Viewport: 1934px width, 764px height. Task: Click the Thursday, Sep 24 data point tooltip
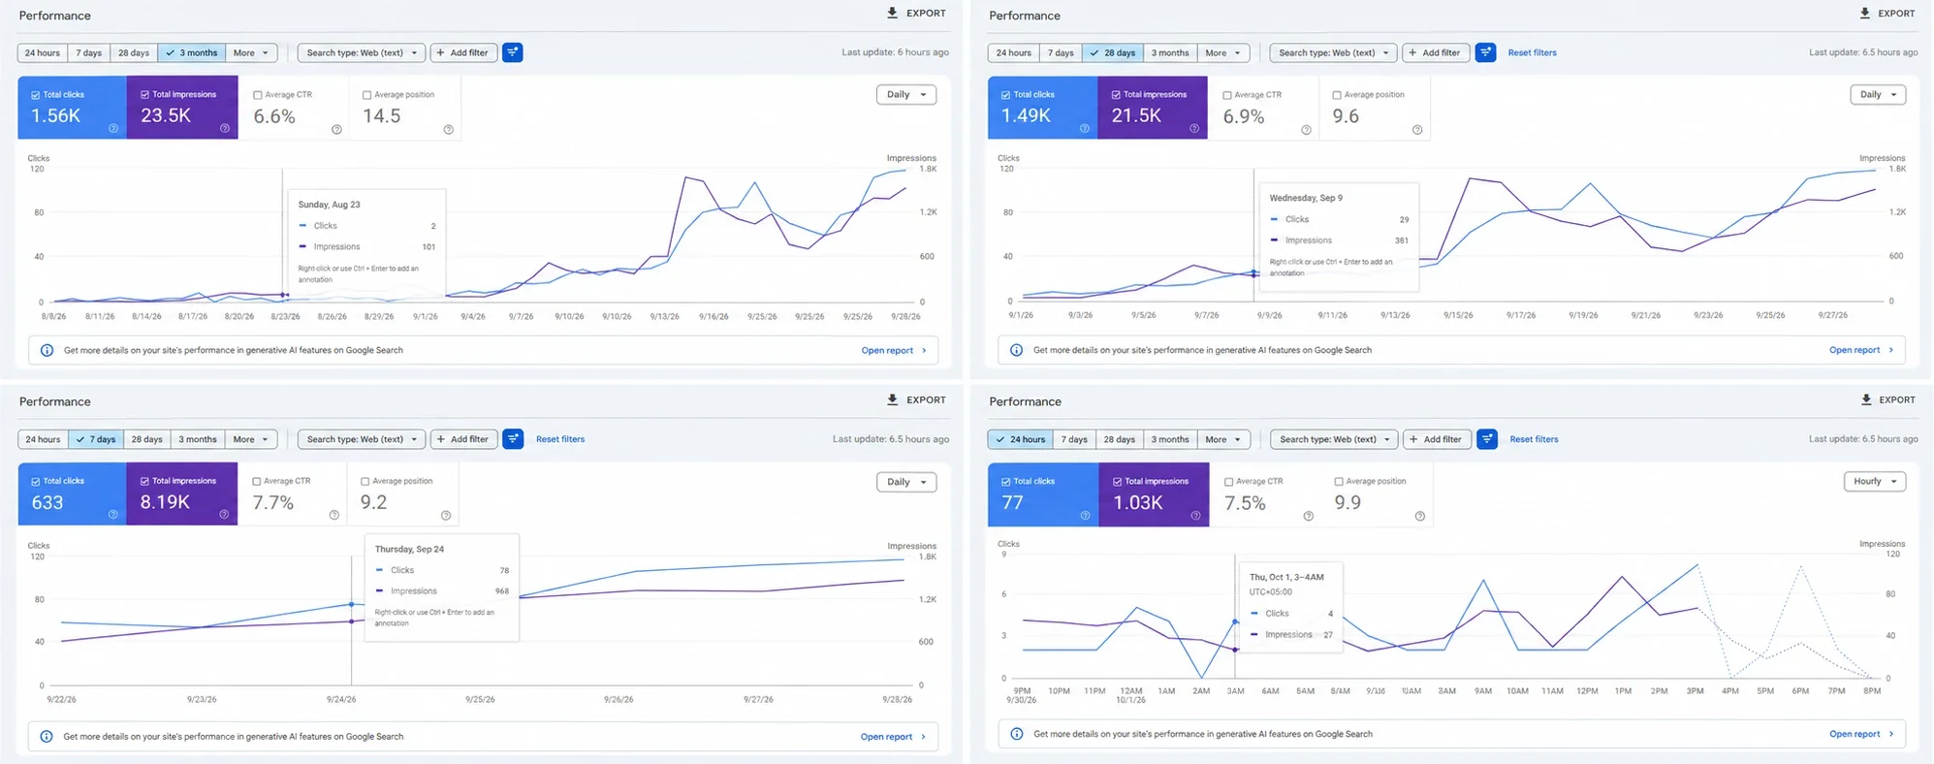[x=442, y=588]
